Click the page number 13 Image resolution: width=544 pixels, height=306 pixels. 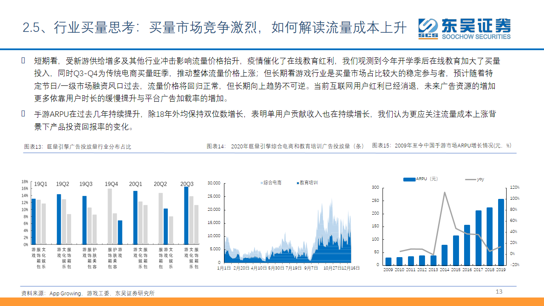pos(499,292)
